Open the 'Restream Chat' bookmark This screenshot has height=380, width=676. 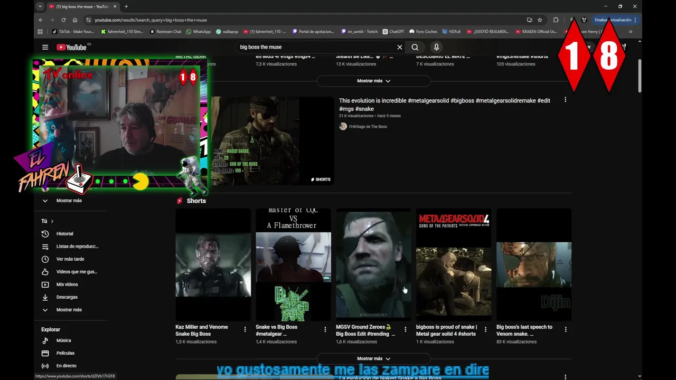pyautogui.click(x=165, y=32)
